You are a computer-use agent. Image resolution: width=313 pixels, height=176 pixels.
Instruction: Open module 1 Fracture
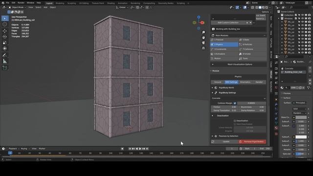click(x=224, y=40)
